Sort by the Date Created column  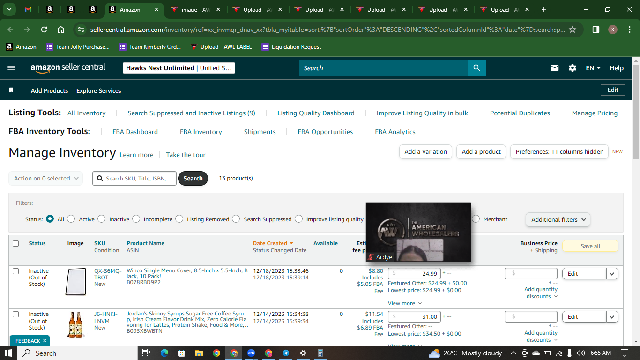[273, 243]
